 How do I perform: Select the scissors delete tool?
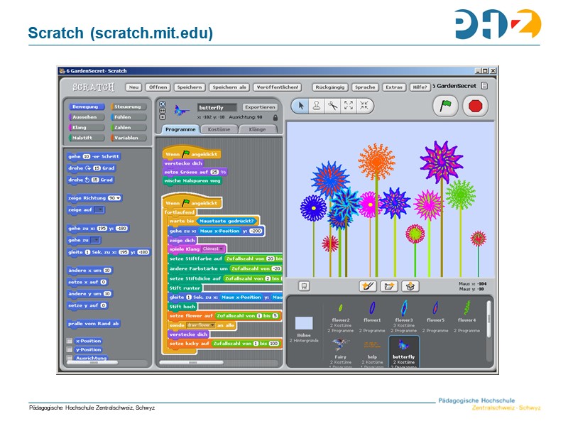click(x=332, y=105)
